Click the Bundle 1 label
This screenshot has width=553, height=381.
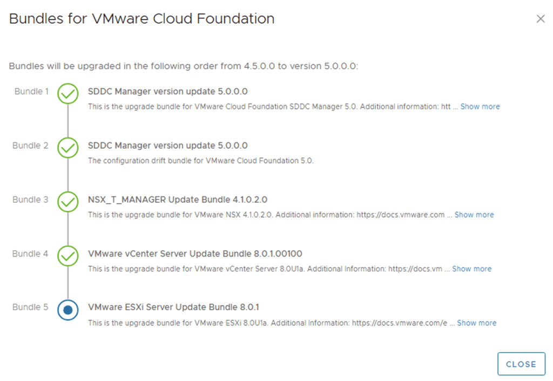click(31, 92)
